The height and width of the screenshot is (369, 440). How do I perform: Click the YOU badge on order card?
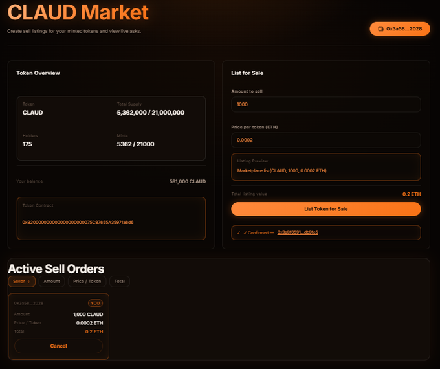click(x=95, y=303)
